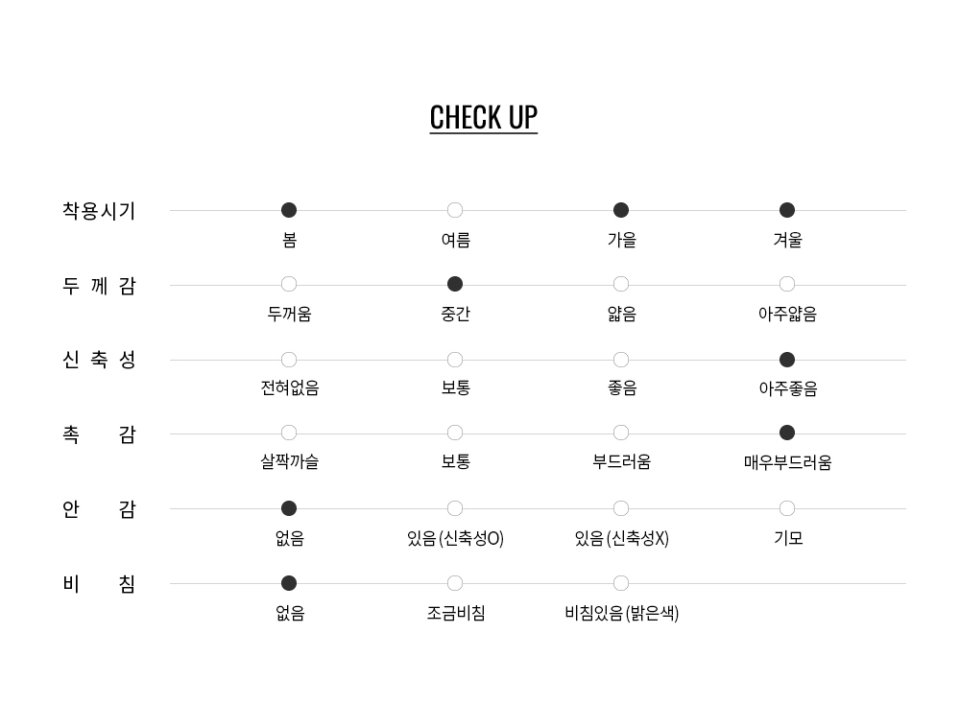The height and width of the screenshot is (703, 960).
Task: Select 비침있음(밝은색) transparency circle
Action: [x=621, y=583]
